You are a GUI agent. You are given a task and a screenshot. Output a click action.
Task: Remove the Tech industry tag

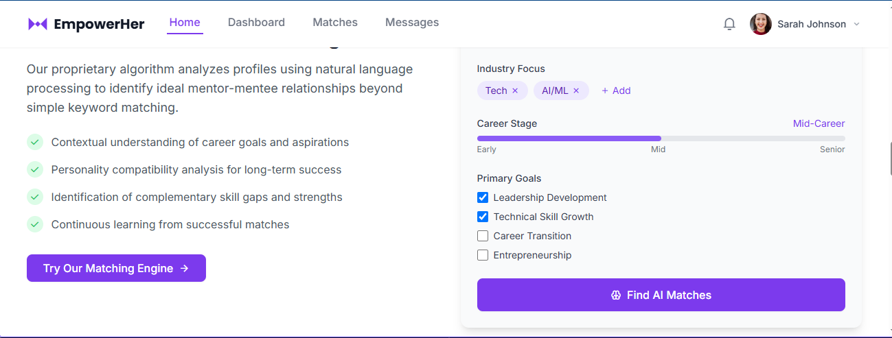point(515,90)
